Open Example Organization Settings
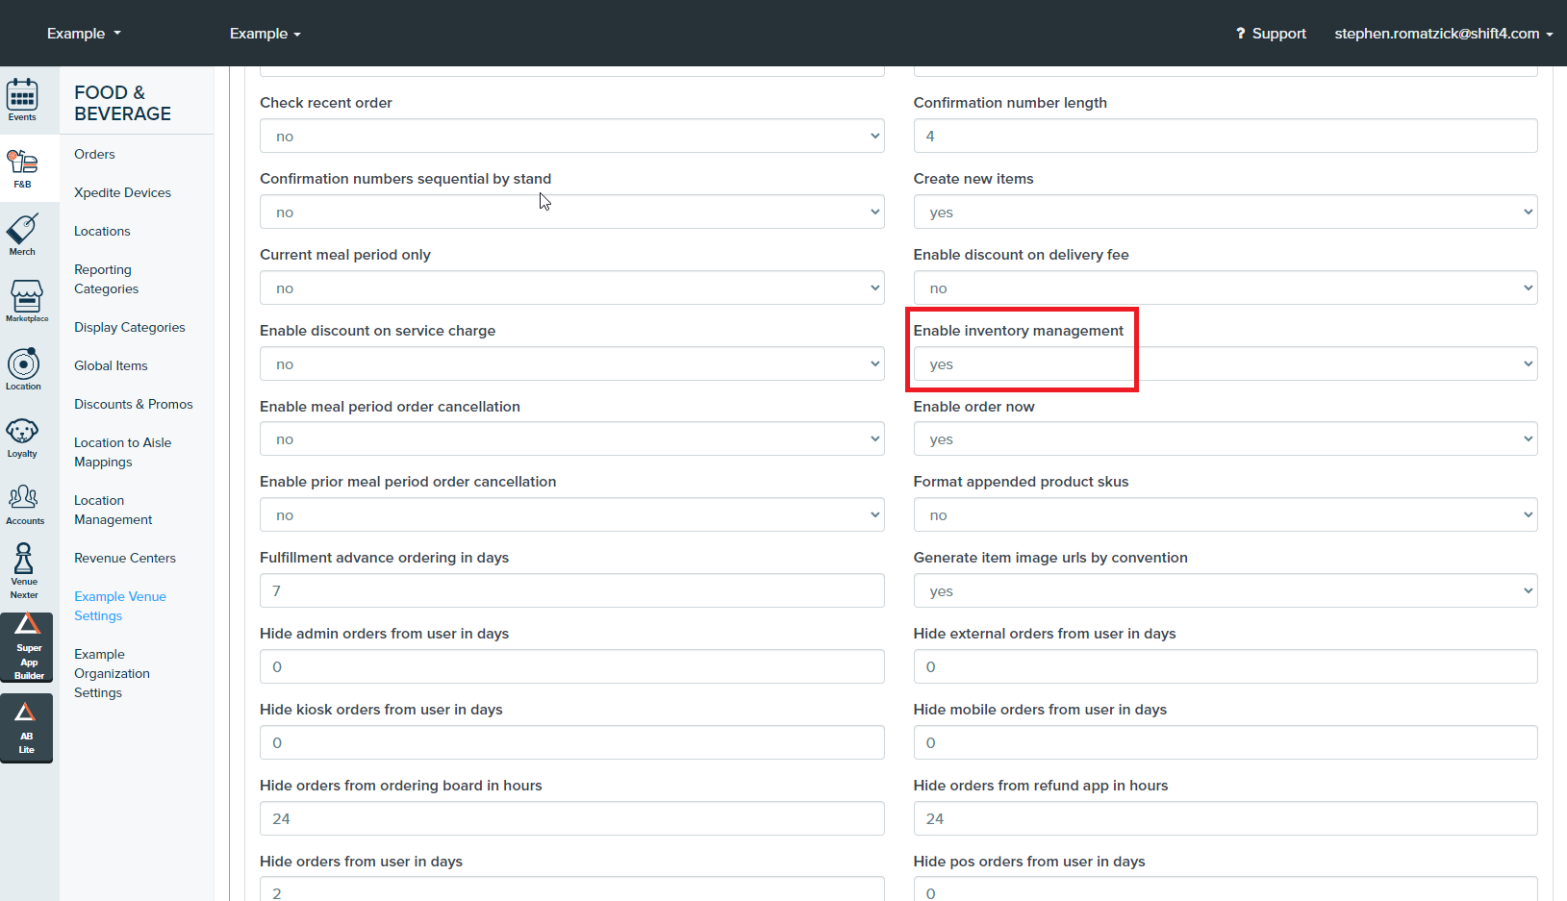Viewport: 1567px width, 901px height. point(112,673)
